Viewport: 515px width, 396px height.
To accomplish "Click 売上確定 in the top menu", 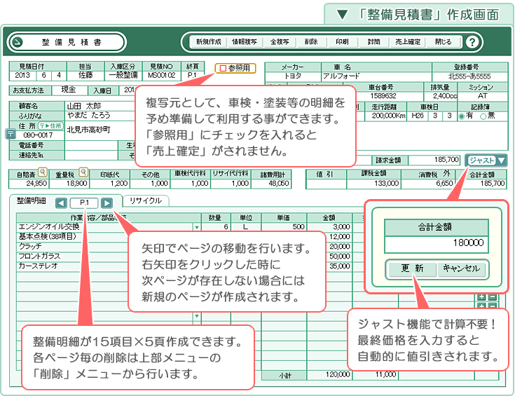I will tap(408, 42).
